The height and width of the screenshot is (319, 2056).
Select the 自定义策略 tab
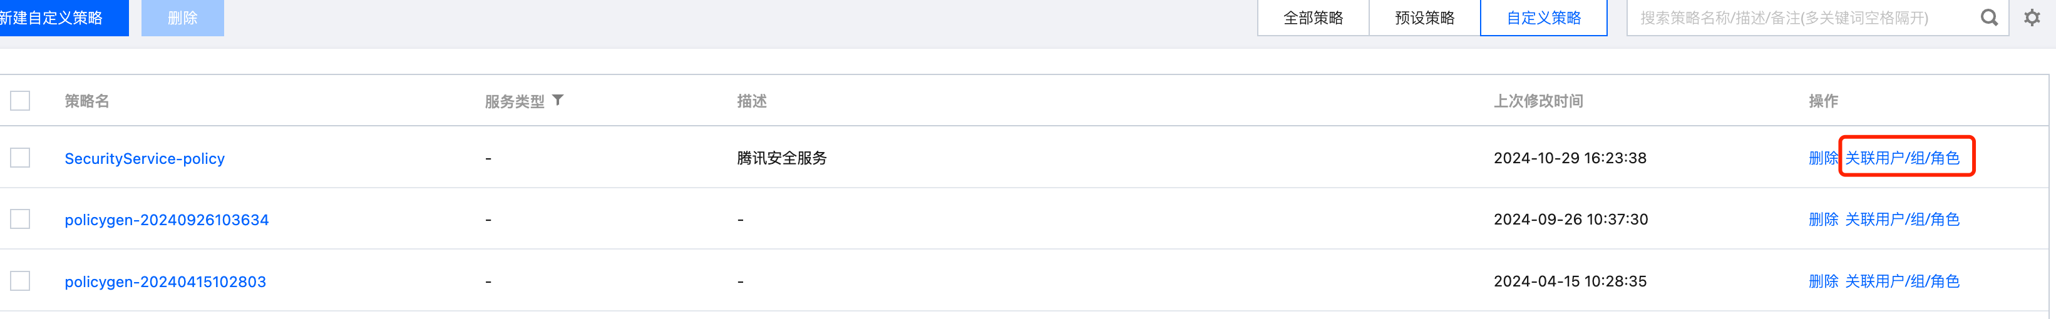point(1543,18)
